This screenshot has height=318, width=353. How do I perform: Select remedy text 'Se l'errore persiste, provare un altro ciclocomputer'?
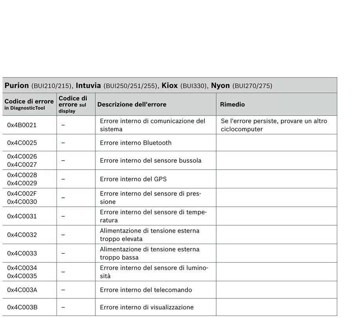(274, 125)
